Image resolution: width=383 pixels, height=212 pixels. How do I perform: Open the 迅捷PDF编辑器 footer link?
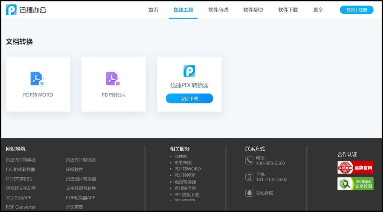81,160
